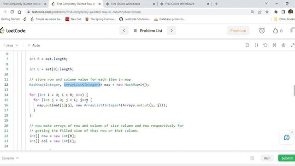Run the code
This screenshot has height=166, width=295.
267,158
